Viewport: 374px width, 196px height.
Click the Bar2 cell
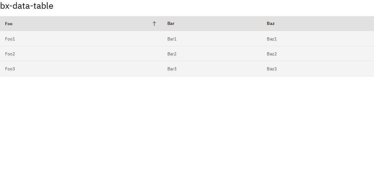coord(172,54)
